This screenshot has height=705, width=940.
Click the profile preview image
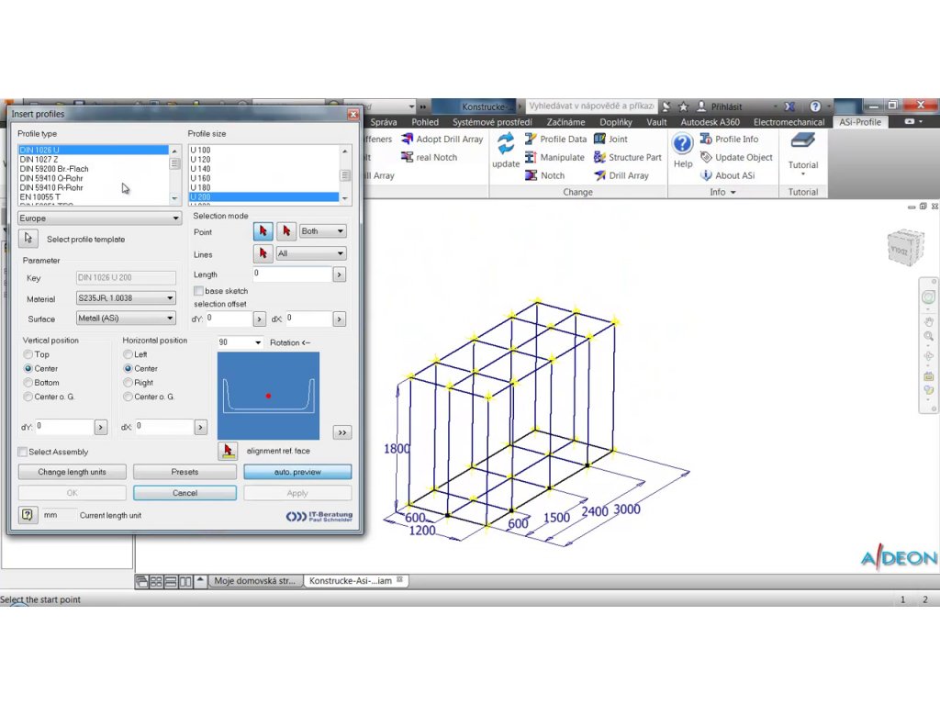268,396
